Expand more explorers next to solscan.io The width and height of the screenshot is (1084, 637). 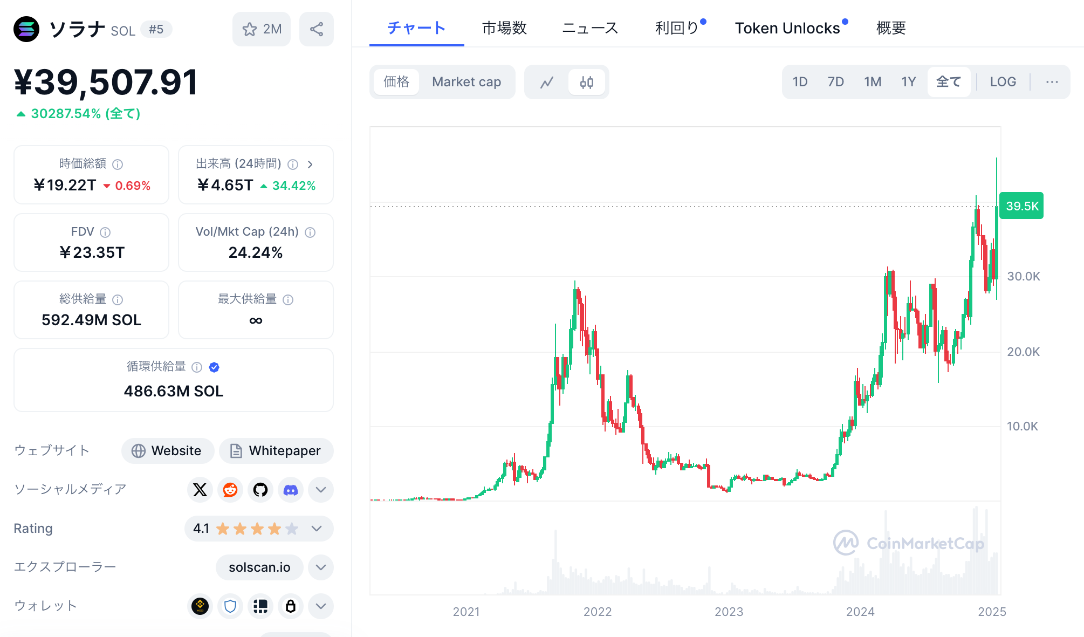321,567
